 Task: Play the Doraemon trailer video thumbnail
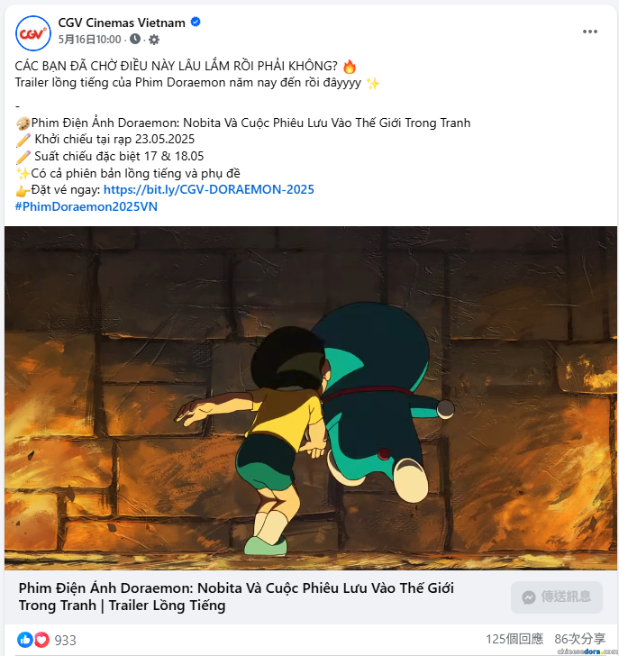tap(311, 398)
